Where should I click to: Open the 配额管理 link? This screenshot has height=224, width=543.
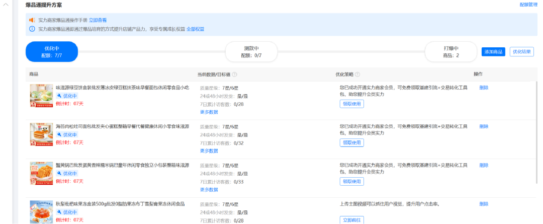coord(528,5)
